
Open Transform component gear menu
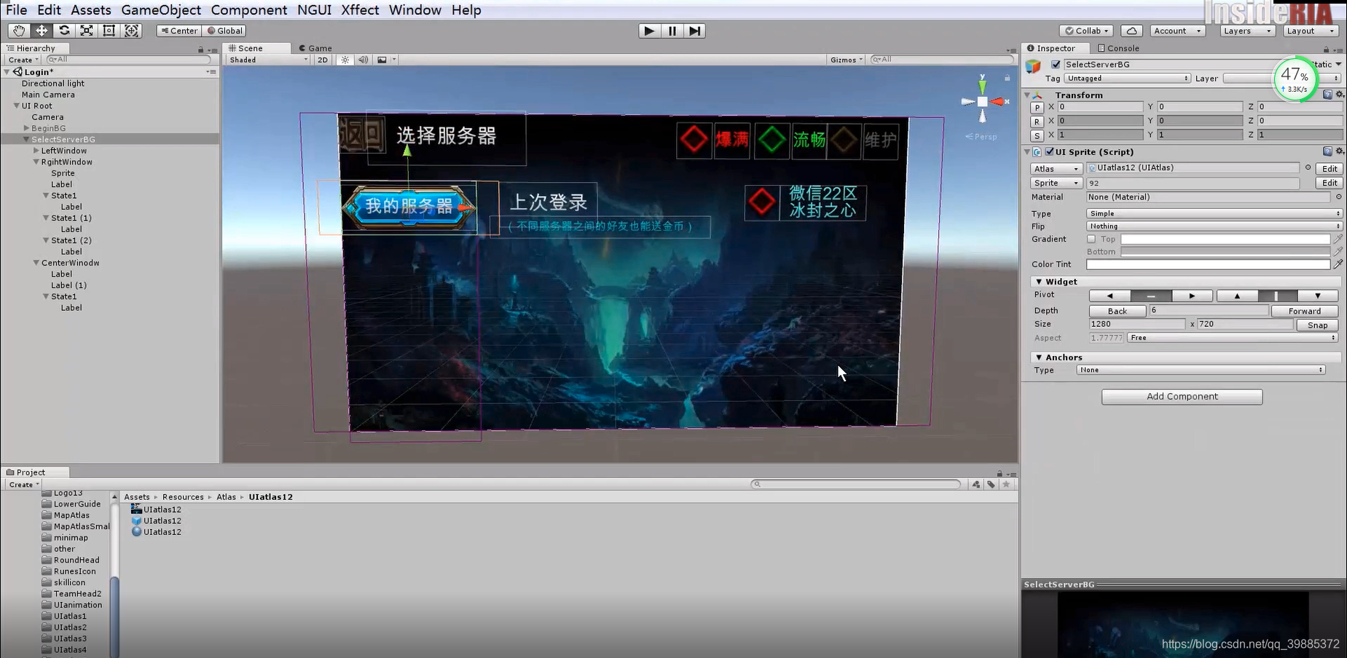(x=1339, y=95)
